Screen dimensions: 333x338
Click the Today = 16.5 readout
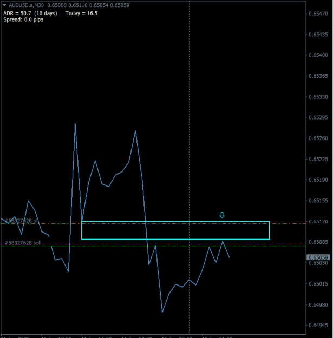pos(81,14)
